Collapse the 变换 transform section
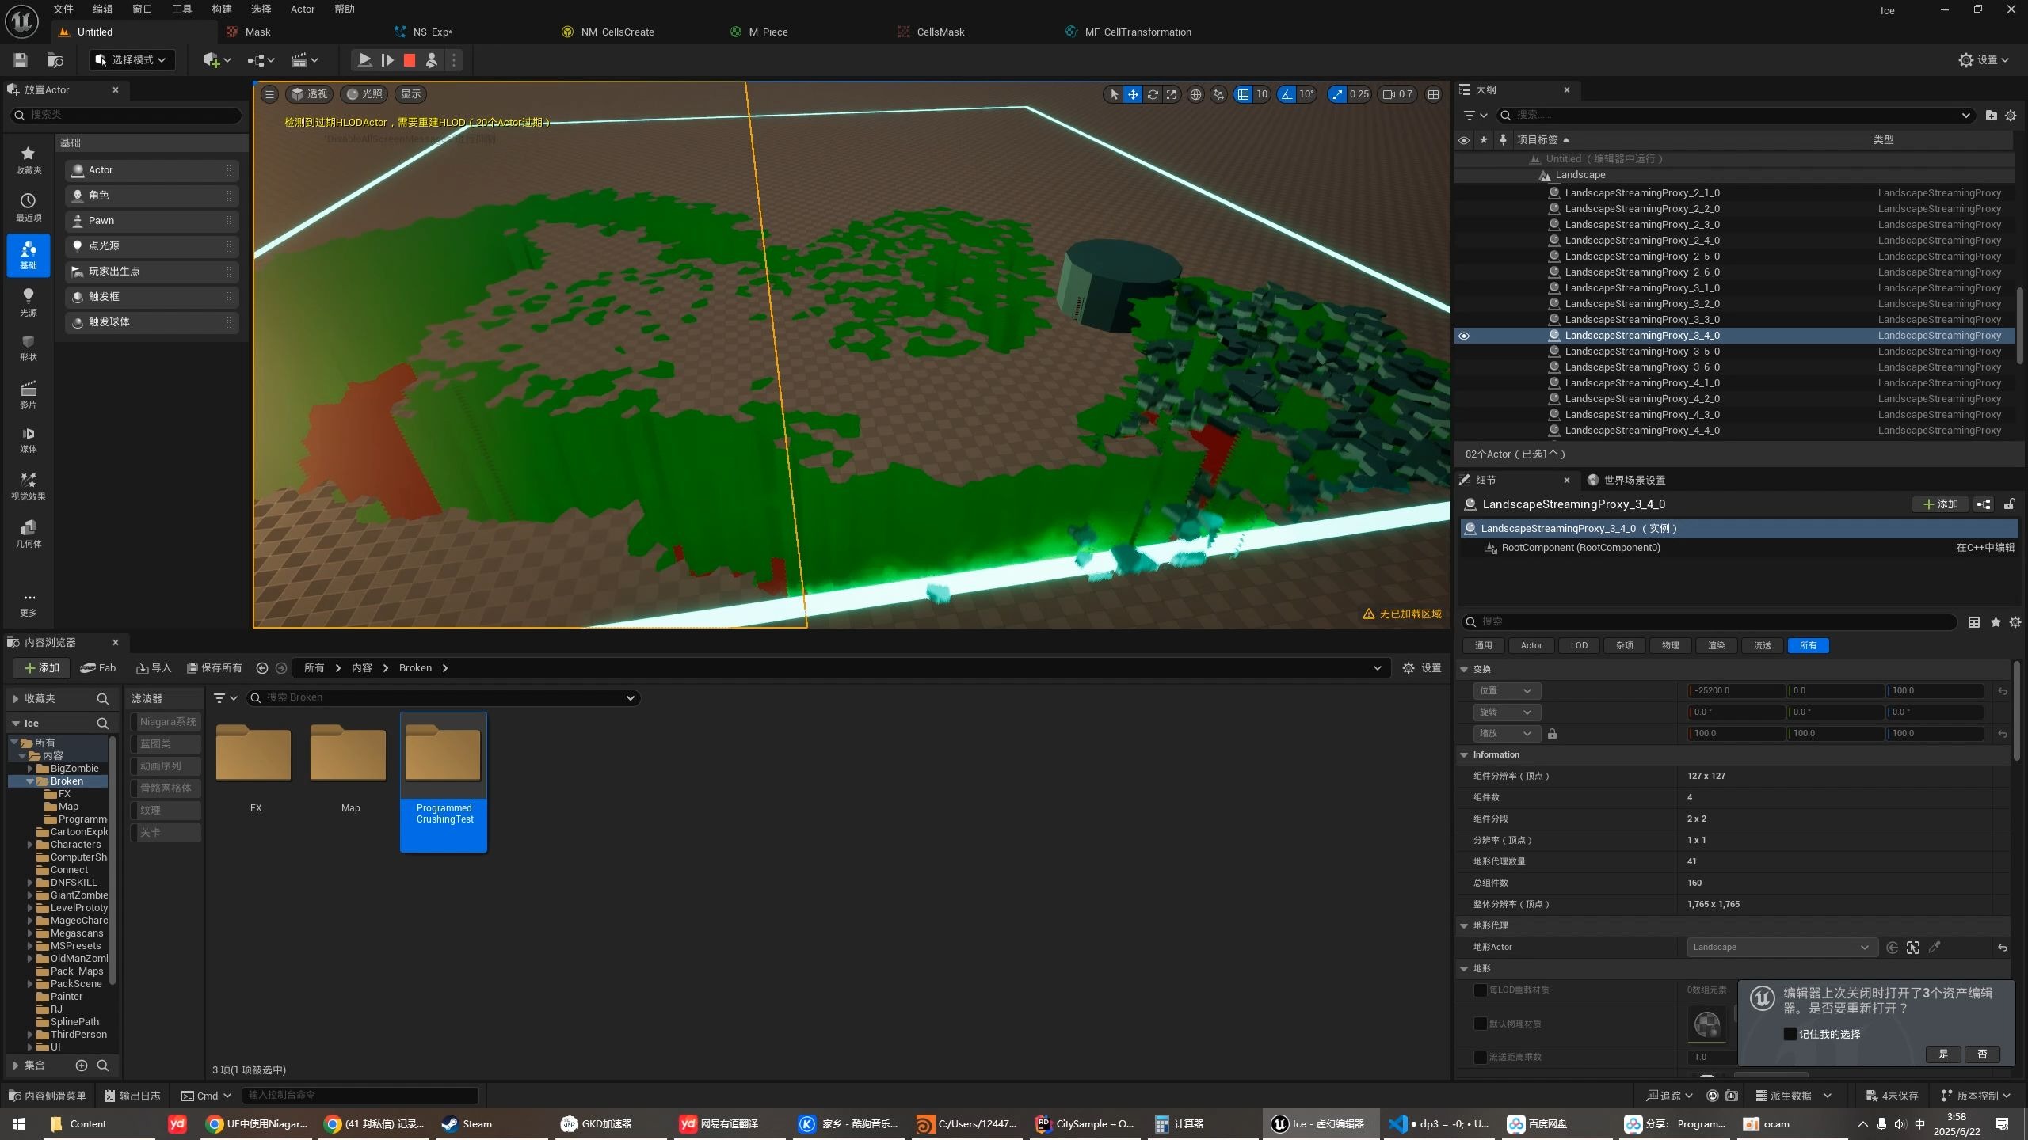This screenshot has height=1140, width=2028. point(1464,670)
